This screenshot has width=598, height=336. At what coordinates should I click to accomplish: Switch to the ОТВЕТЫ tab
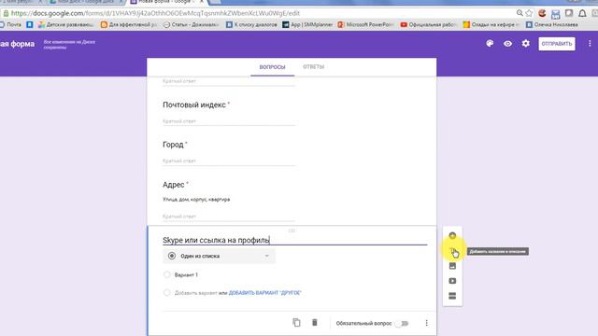pos(314,67)
